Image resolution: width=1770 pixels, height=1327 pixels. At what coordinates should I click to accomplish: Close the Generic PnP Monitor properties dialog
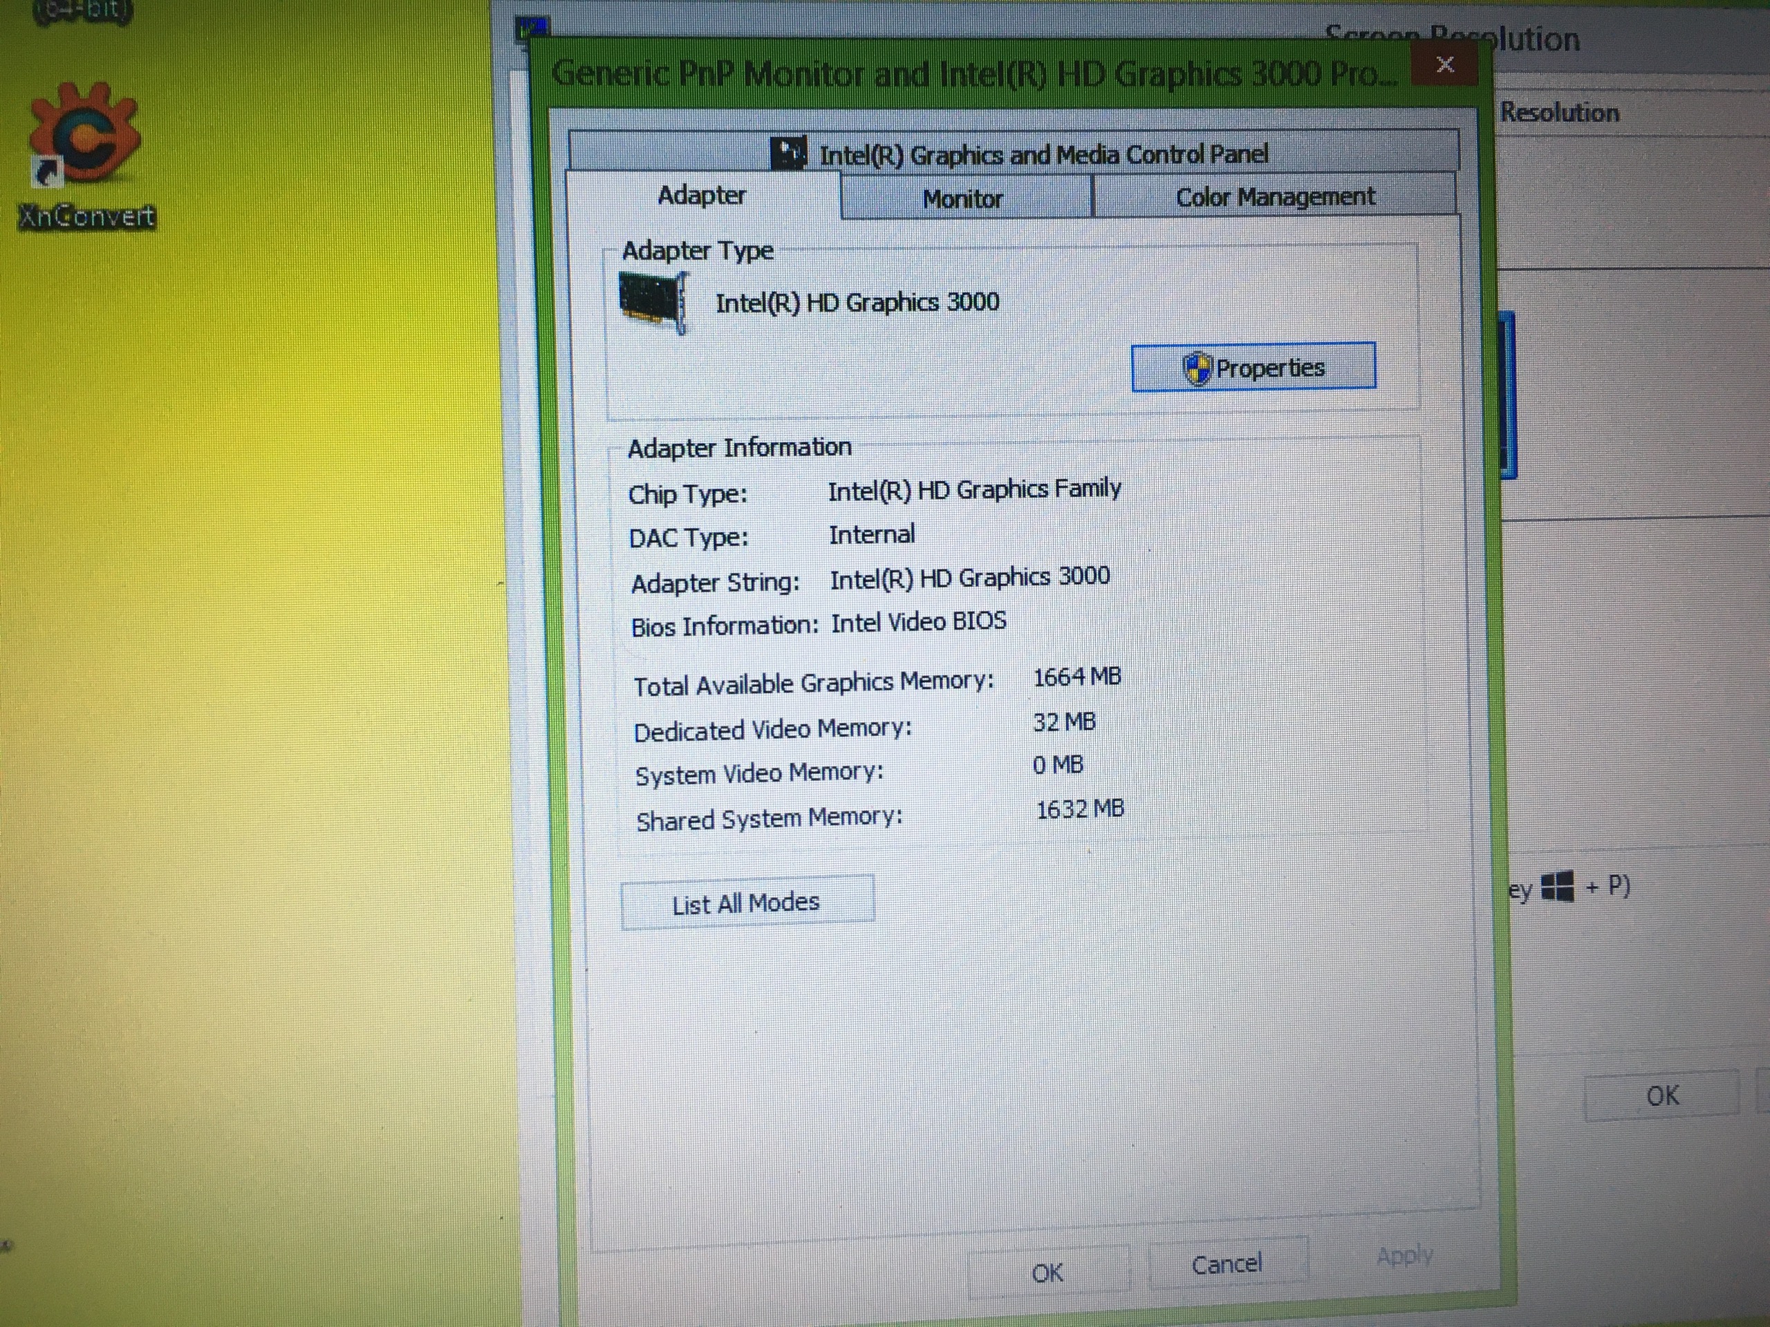coord(1445,65)
